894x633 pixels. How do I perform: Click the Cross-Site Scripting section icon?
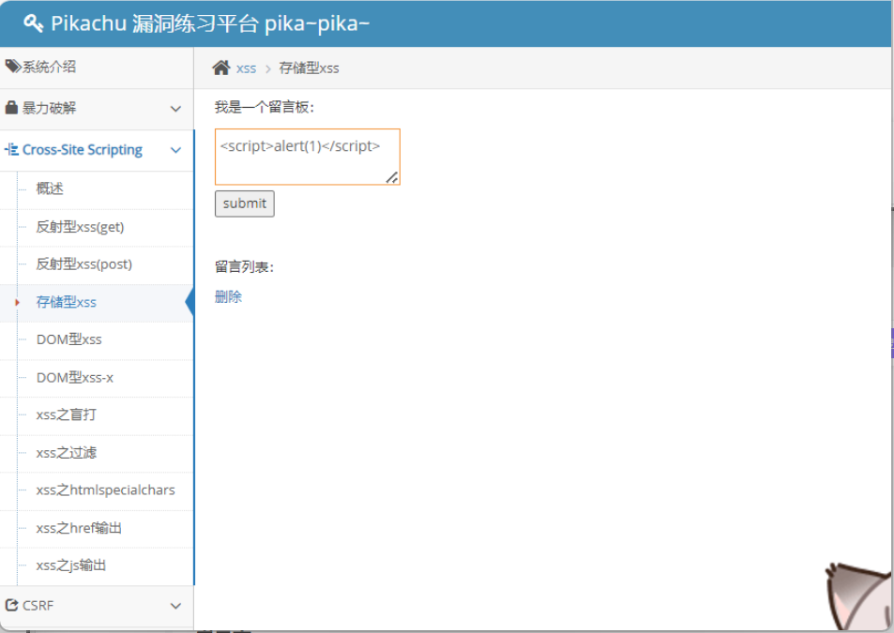coord(11,150)
